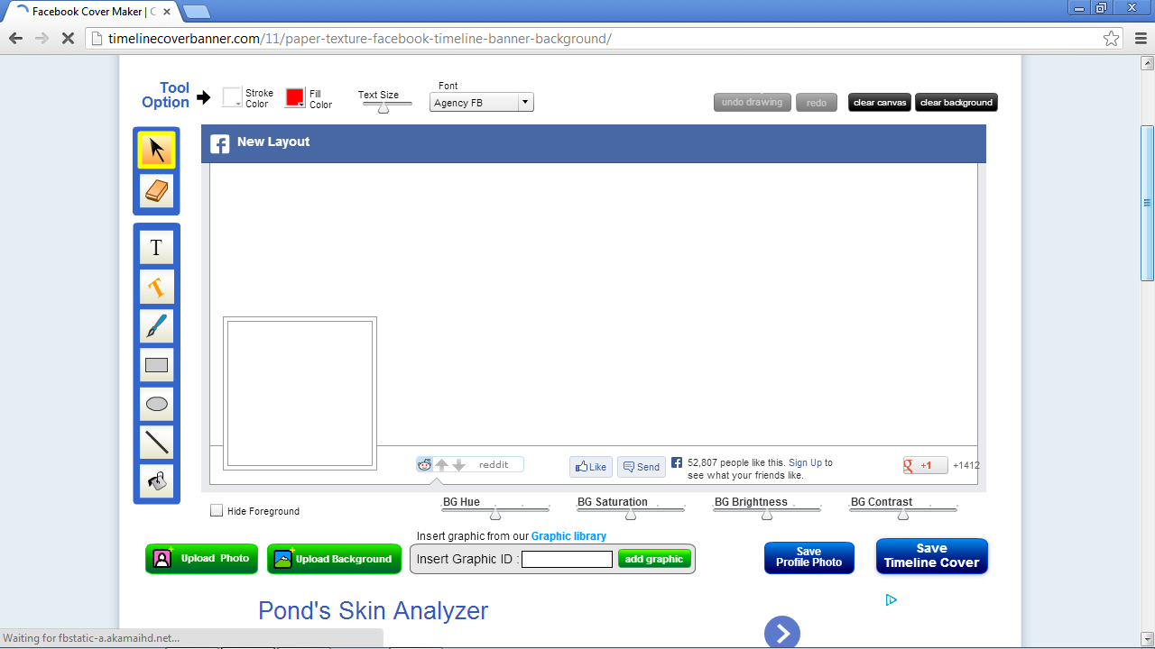The image size is (1155, 649).
Task: Select the black text tool
Action: (156, 247)
